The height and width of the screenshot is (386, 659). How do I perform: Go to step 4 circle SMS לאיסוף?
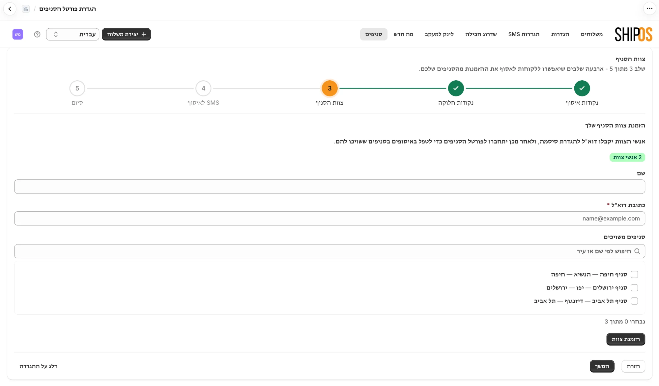click(x=203, y=88)
